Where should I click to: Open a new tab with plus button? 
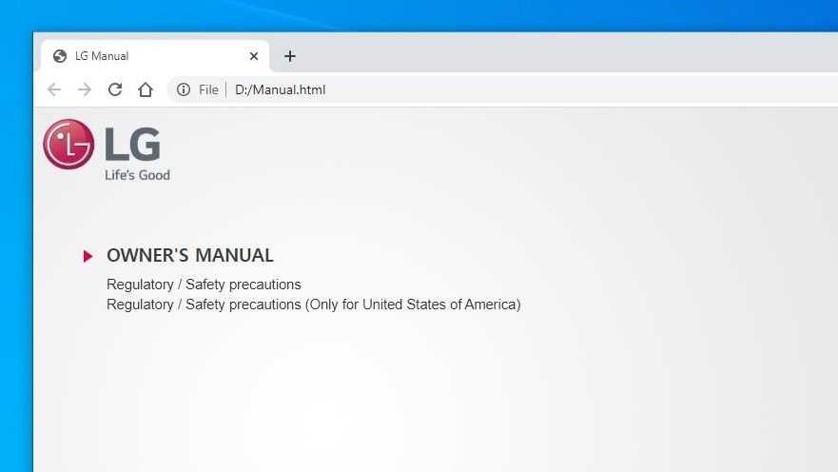click(x=290, y=56)
